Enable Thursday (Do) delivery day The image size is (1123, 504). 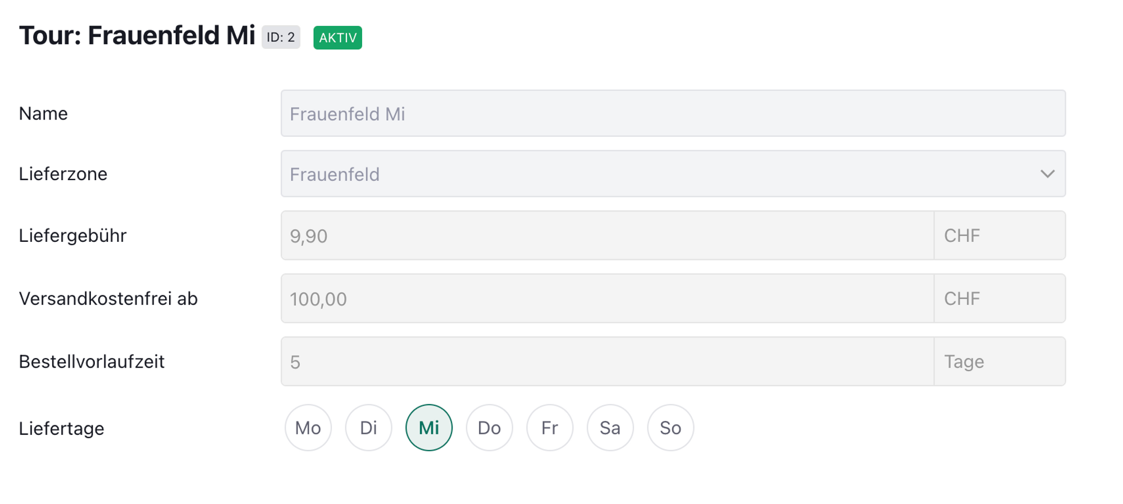pos(489,428)
